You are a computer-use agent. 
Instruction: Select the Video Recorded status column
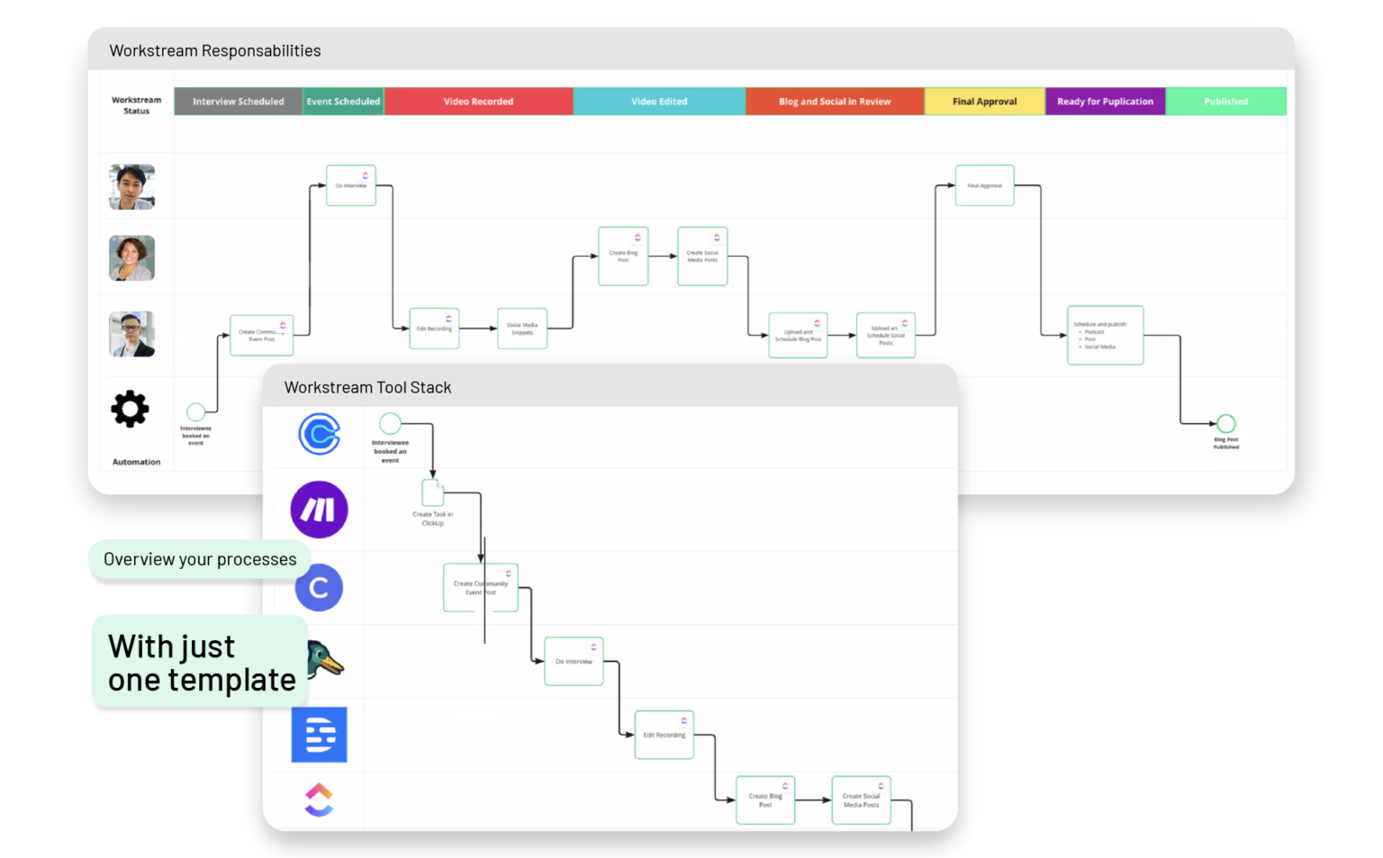point(478,102)
